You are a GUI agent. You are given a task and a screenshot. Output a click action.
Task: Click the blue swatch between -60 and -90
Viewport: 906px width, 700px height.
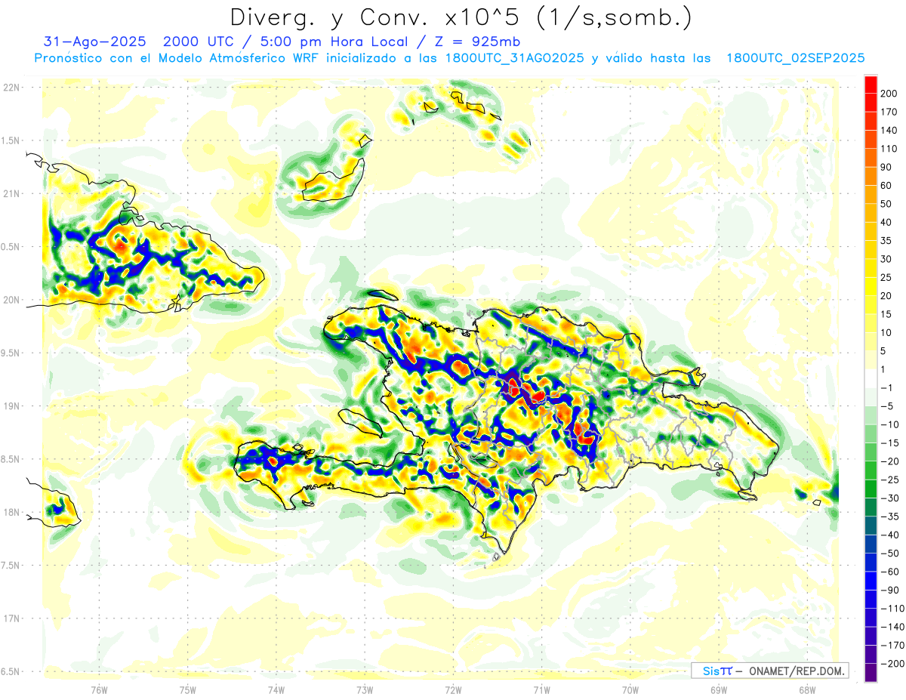(x=871, y=581)
